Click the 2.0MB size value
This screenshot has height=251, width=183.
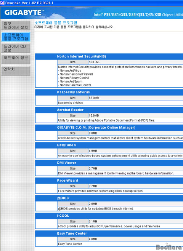[93, 204]
